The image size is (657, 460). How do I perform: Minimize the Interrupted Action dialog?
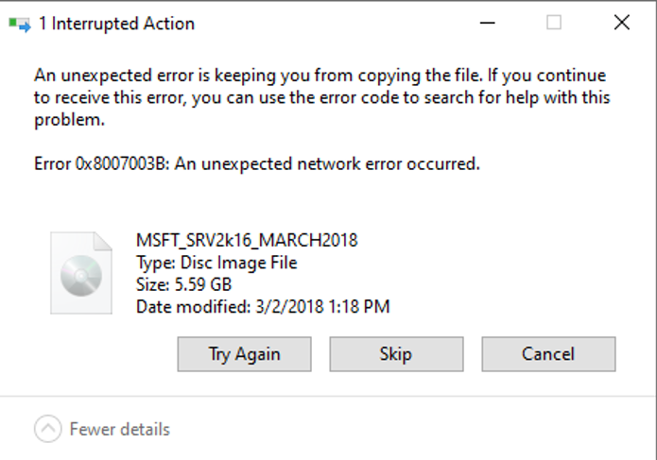[487, 23]
